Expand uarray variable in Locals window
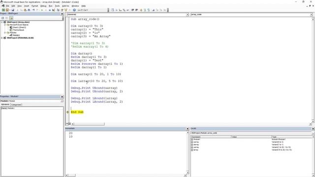This screenshot has width=315, height=177. (192, 147)
